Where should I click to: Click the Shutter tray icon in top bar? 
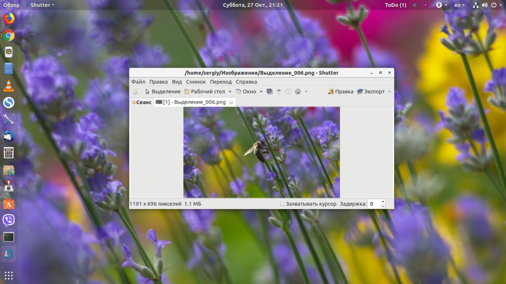tap(415, 5)
